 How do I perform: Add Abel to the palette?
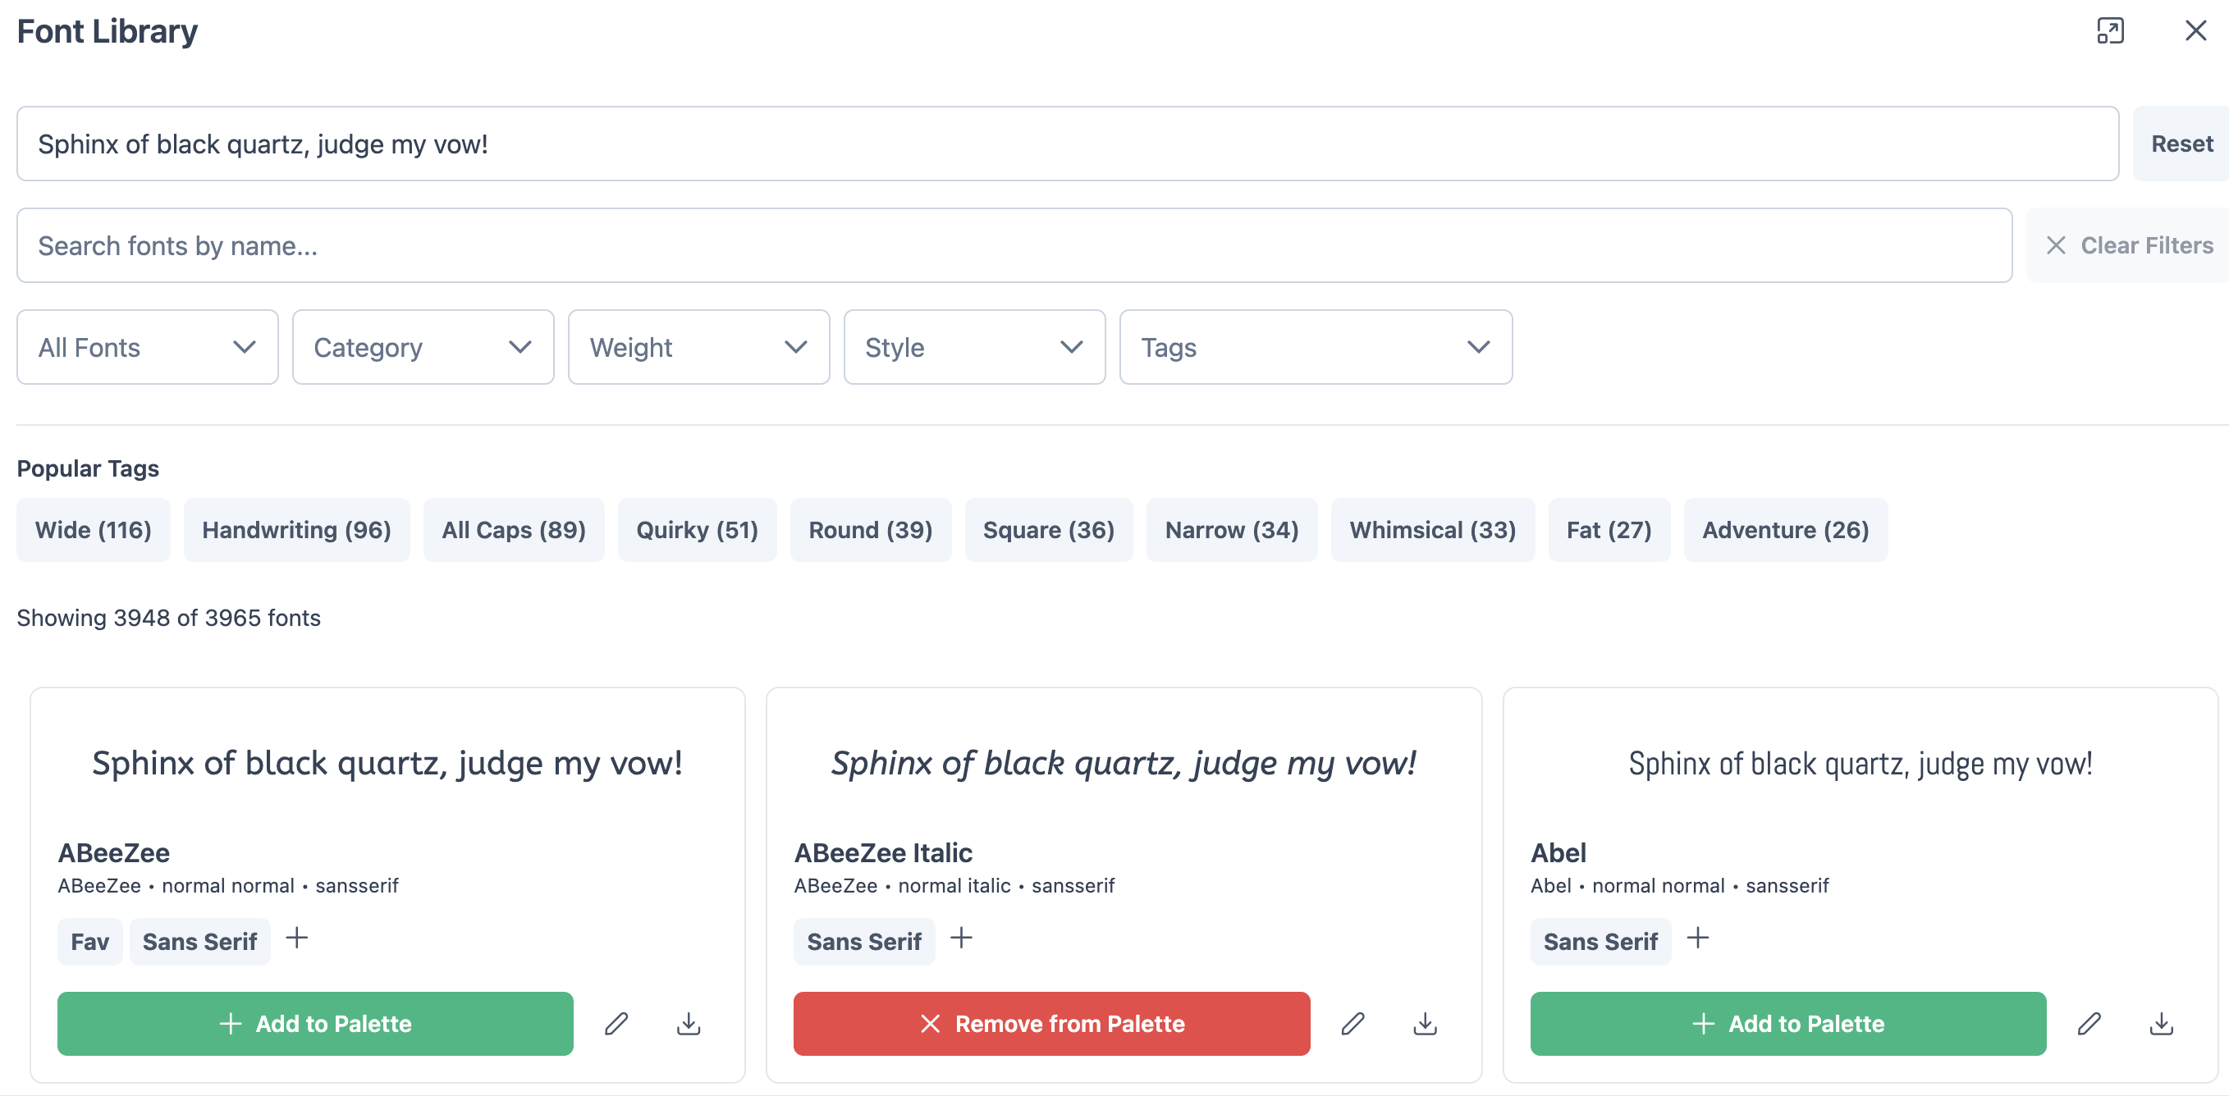[x=1787, y=1023]
